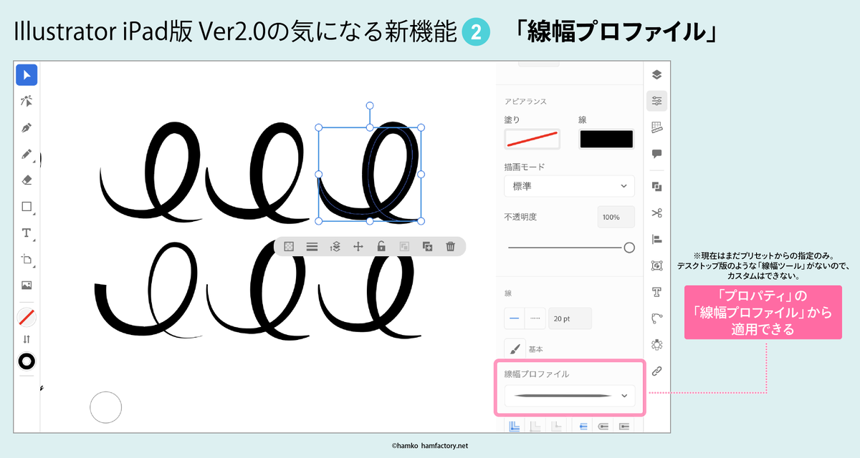Tap the 100% opacity field
This screenshot has width=860, height=458.
tap(616, 217)
